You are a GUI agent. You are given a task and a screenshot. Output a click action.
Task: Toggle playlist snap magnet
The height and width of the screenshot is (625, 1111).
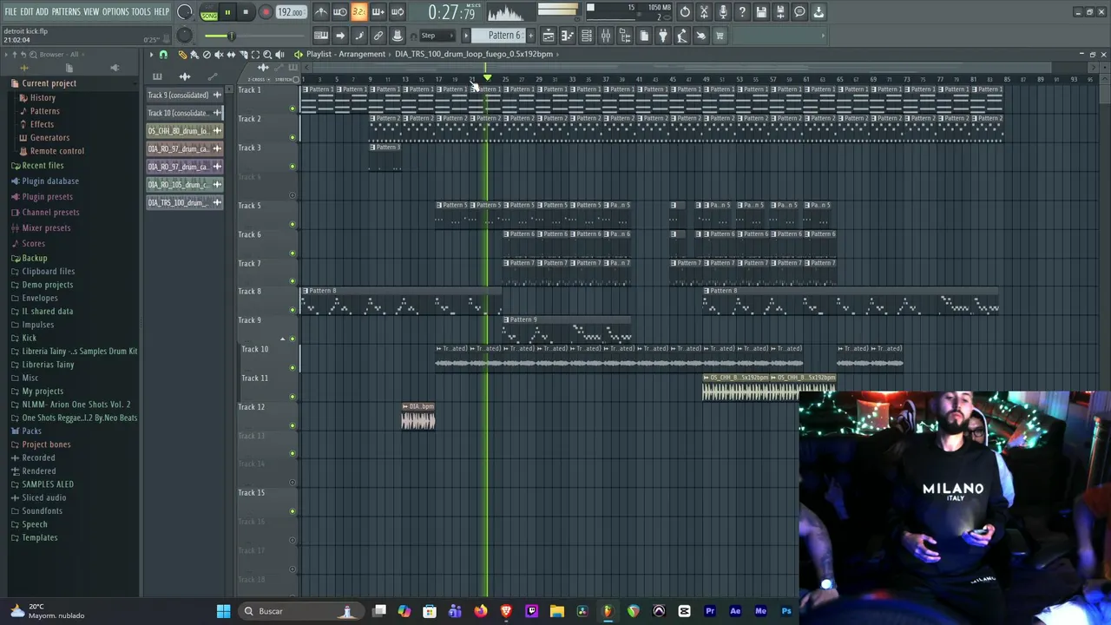click(x=163, y=55)
